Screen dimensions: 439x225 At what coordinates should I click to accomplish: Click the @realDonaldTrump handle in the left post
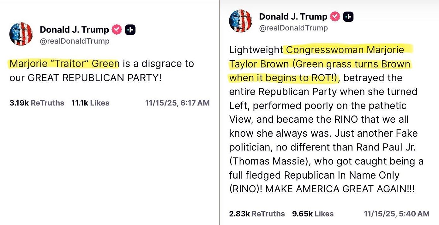[x=75, y=41]
